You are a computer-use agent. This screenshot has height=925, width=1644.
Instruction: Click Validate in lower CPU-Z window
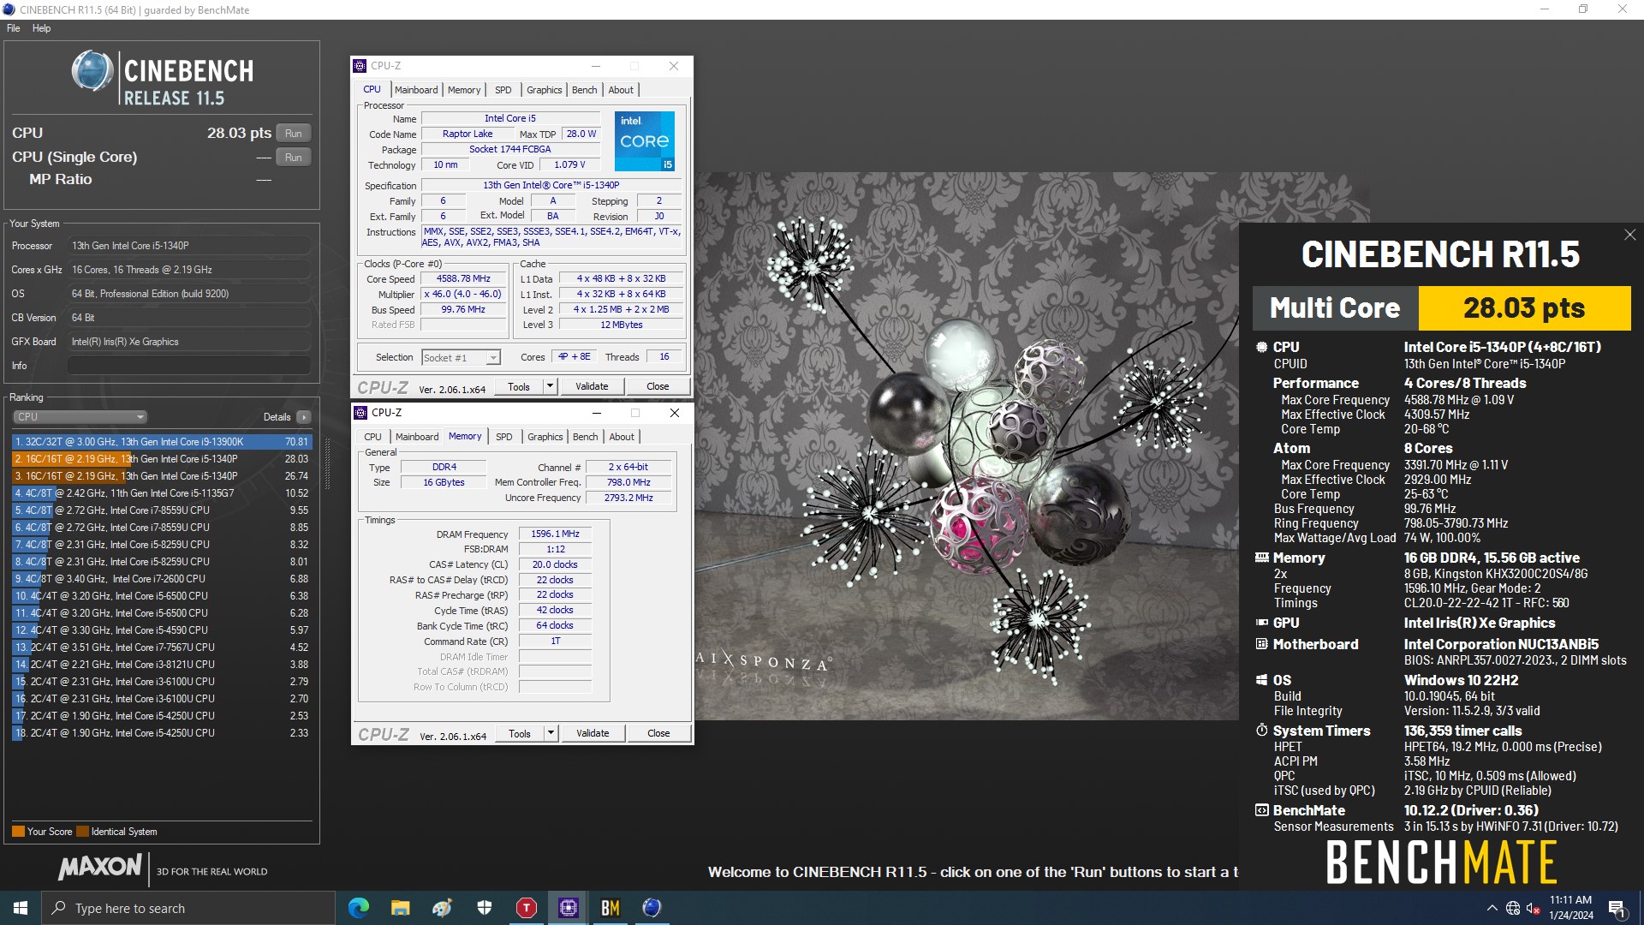click(x=593, y=733)
